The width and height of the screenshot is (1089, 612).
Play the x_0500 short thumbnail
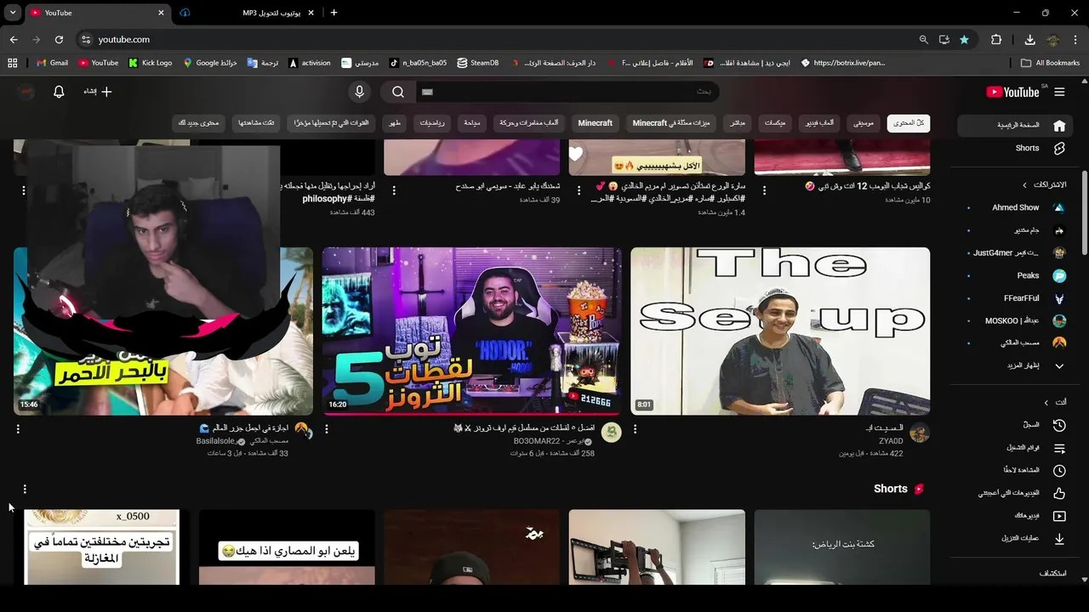(101, 547)
